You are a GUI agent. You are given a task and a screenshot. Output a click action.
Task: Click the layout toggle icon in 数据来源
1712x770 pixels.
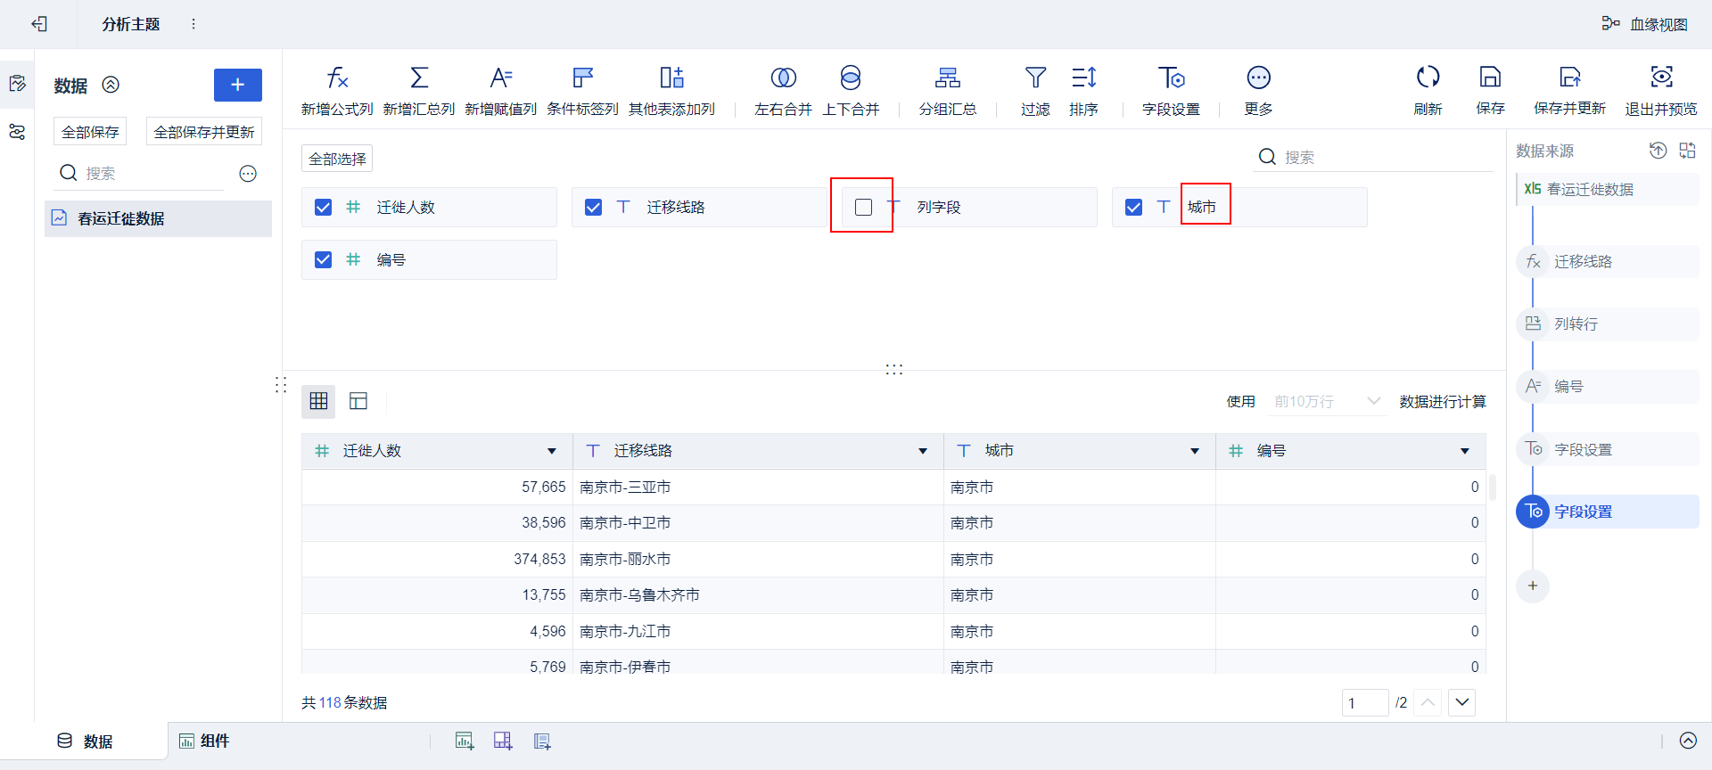click(1688, 151)
